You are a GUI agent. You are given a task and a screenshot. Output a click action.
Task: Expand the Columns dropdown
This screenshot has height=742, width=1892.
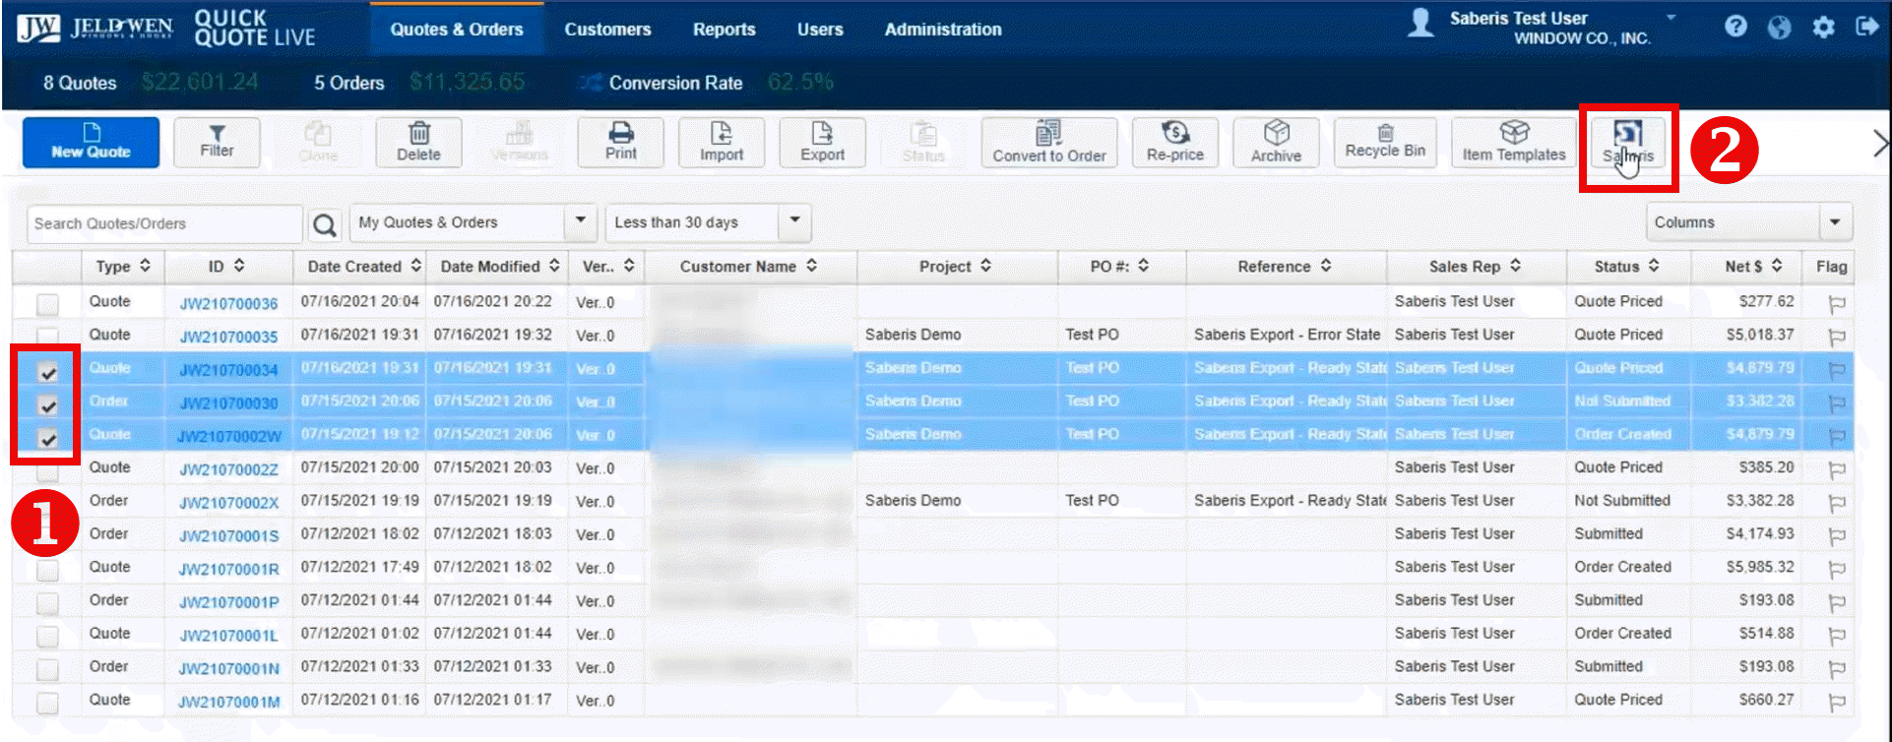(x=1834, y=222)
